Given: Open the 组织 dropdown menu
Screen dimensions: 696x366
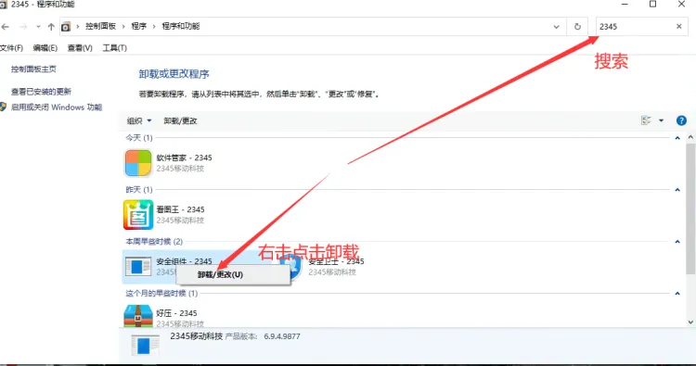Looking at the screenshot, I should (x=139, y=121).
